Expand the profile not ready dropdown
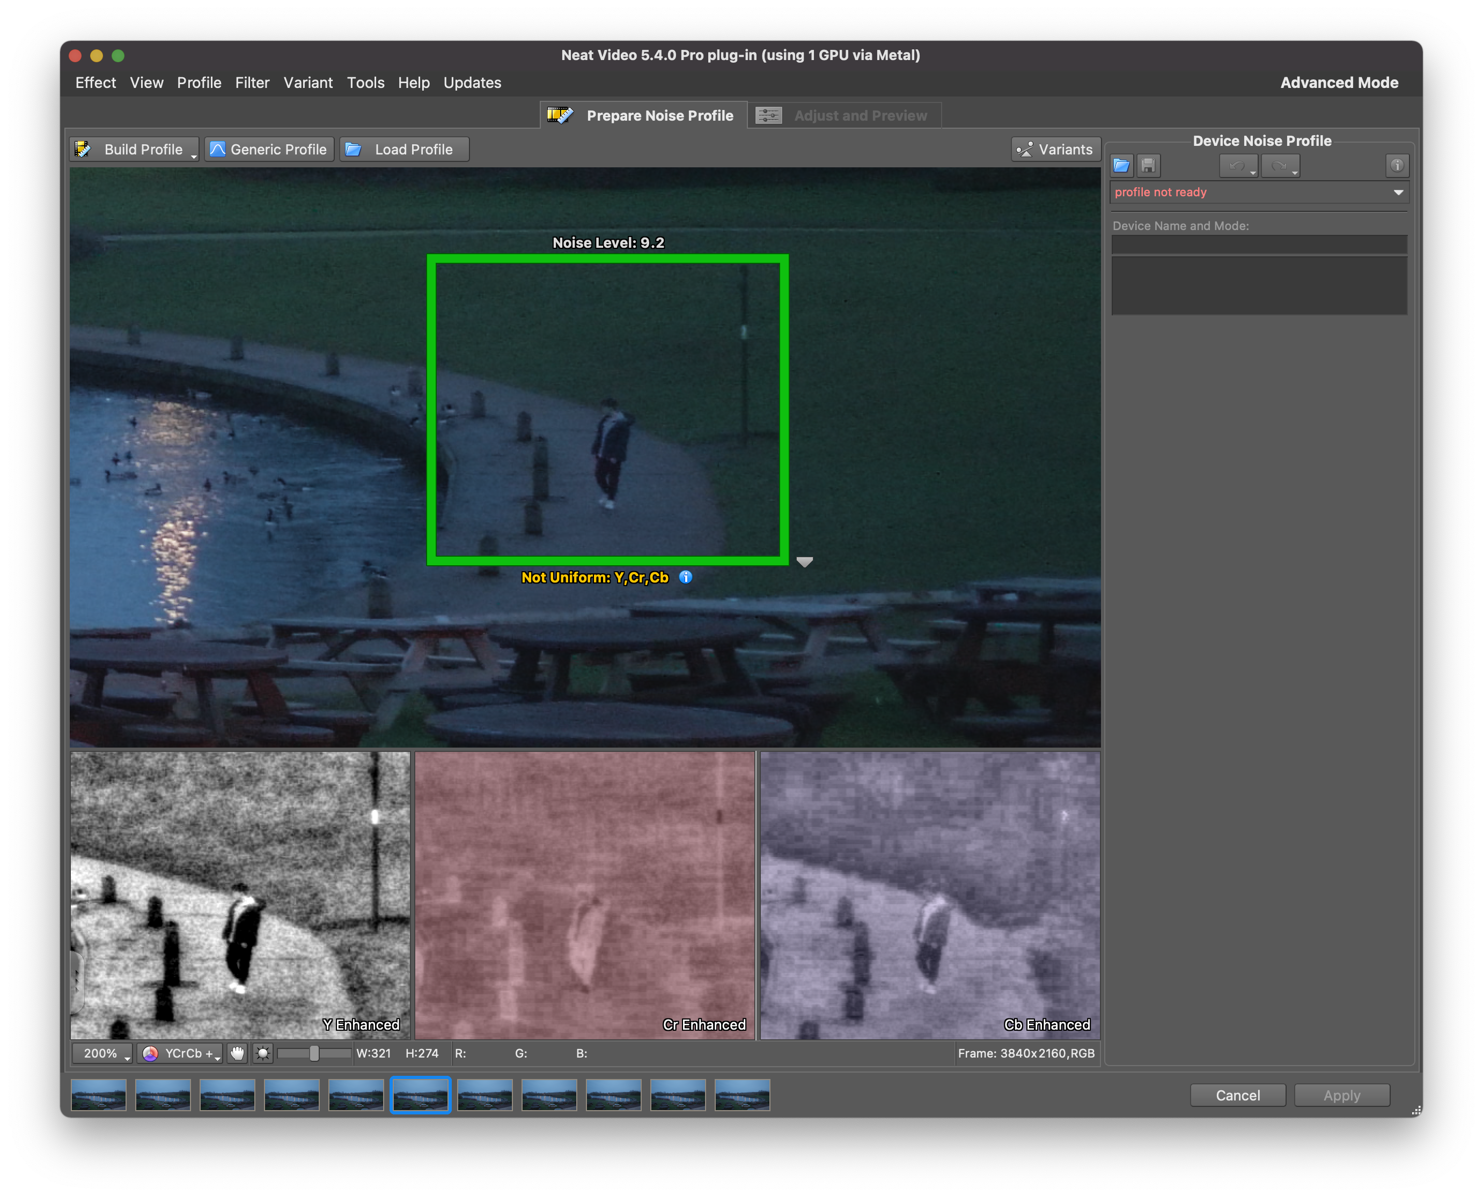The height and width of the screenshot is (1197, 1483). click(x=1398, y=193)
